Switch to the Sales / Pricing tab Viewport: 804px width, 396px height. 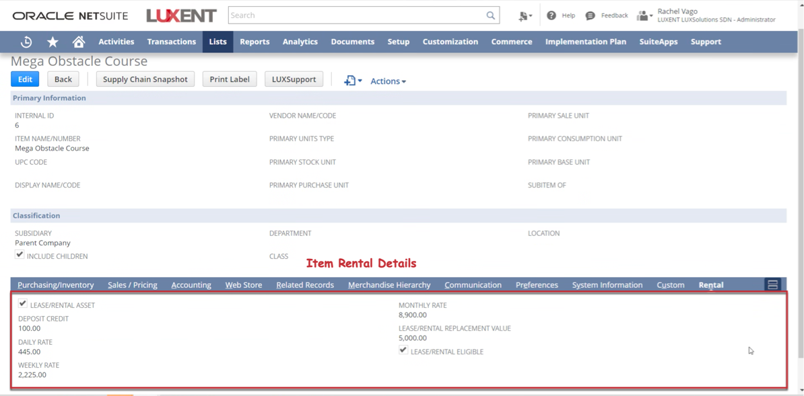(133, 285)
